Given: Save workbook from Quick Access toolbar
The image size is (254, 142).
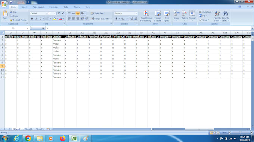Looking at the screenshot, I should click(11, 2).
